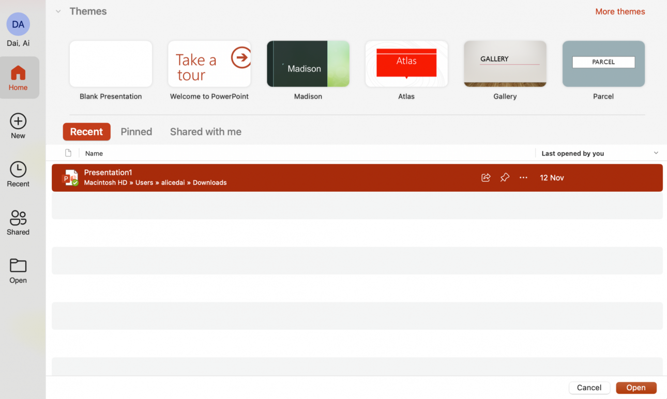Open the Recent clock icon in sidebar
This screenshot has height=399, width=667.
pyautogui.click(x=18, y=169)
